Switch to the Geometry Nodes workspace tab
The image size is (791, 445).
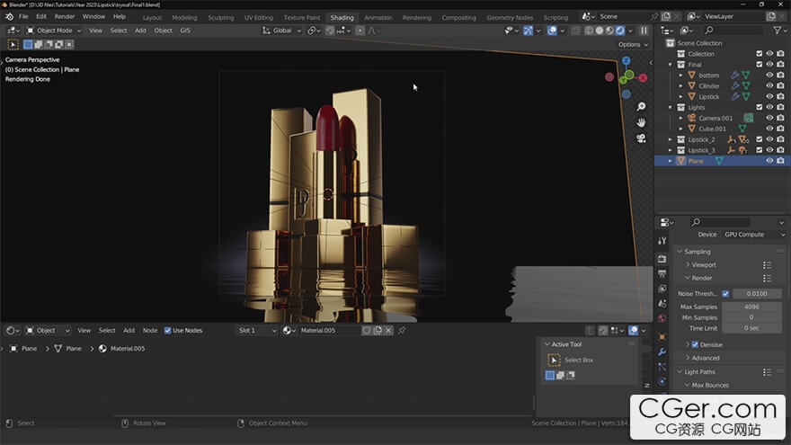pos(510,18)
